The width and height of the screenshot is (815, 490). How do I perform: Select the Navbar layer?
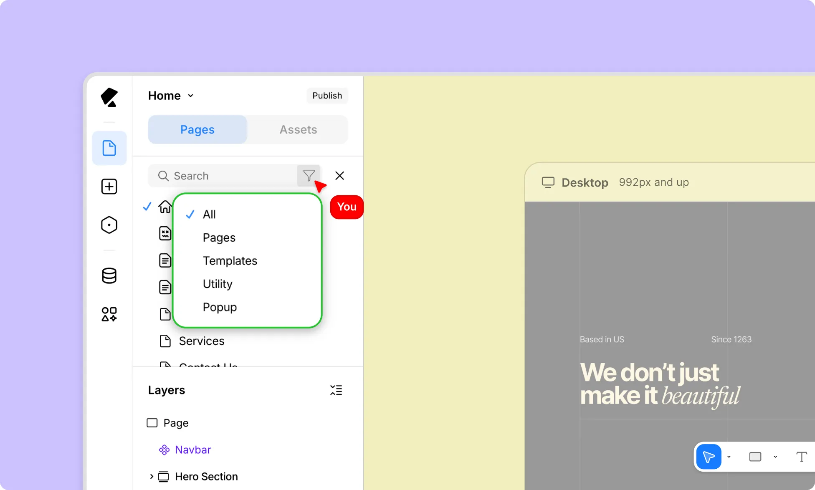click(x=193, y=450)
